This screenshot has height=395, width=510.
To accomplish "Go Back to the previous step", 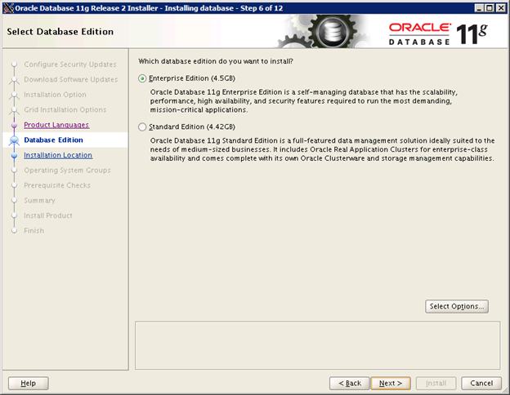I will (x=350, y=384).
